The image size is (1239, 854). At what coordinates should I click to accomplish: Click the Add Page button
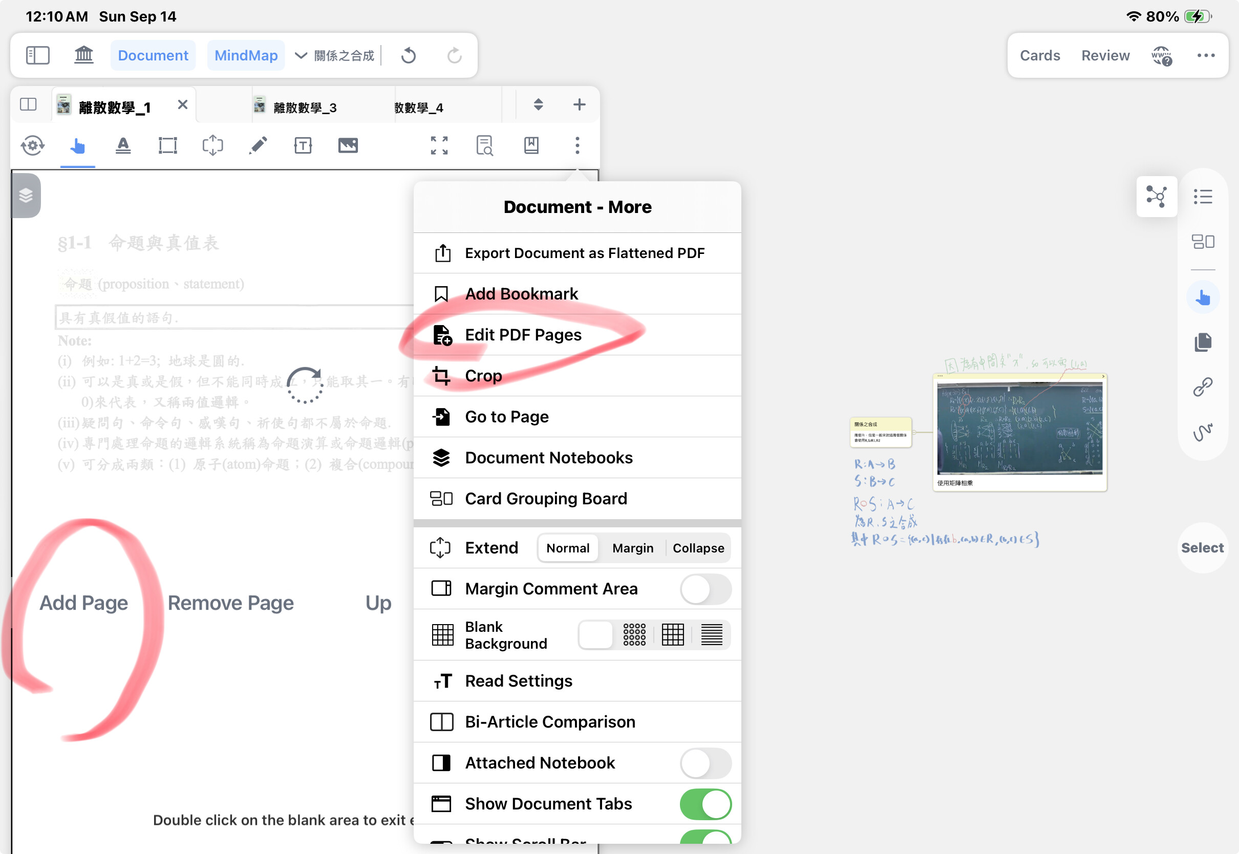83,603
